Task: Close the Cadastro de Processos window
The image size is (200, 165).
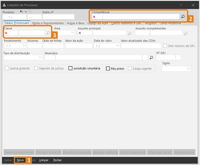Action: pyautogui.click(x=193, y=5)
